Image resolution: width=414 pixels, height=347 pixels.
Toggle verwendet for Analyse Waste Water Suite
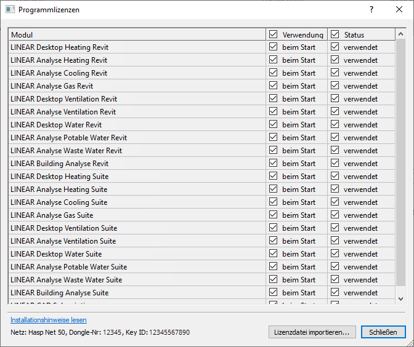coord(335,279)
